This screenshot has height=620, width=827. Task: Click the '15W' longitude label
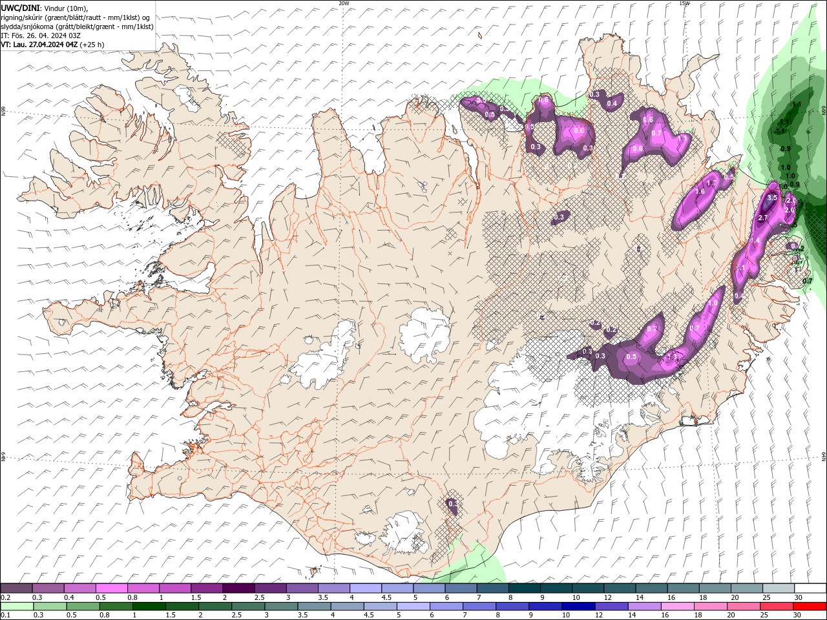pos(684,3)
